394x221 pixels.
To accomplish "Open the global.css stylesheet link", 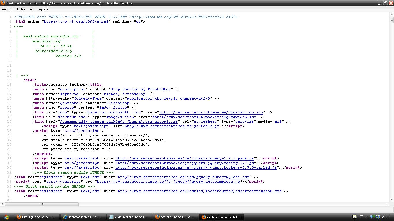I will 119,121.
